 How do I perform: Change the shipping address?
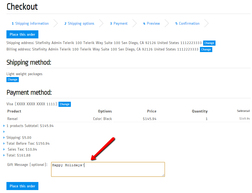pos(209,43)
